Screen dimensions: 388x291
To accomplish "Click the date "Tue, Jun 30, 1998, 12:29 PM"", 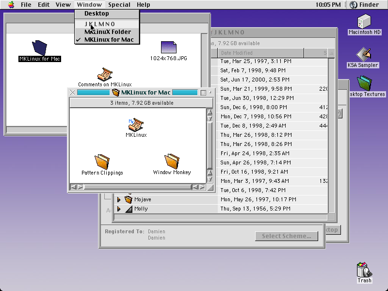I will click(x=257, y=98).
